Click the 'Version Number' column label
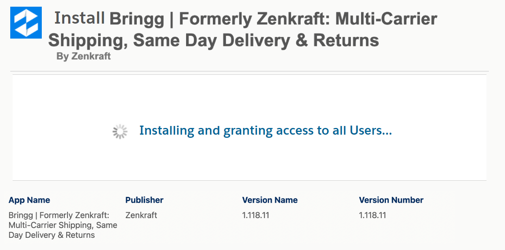 [391, 200]
